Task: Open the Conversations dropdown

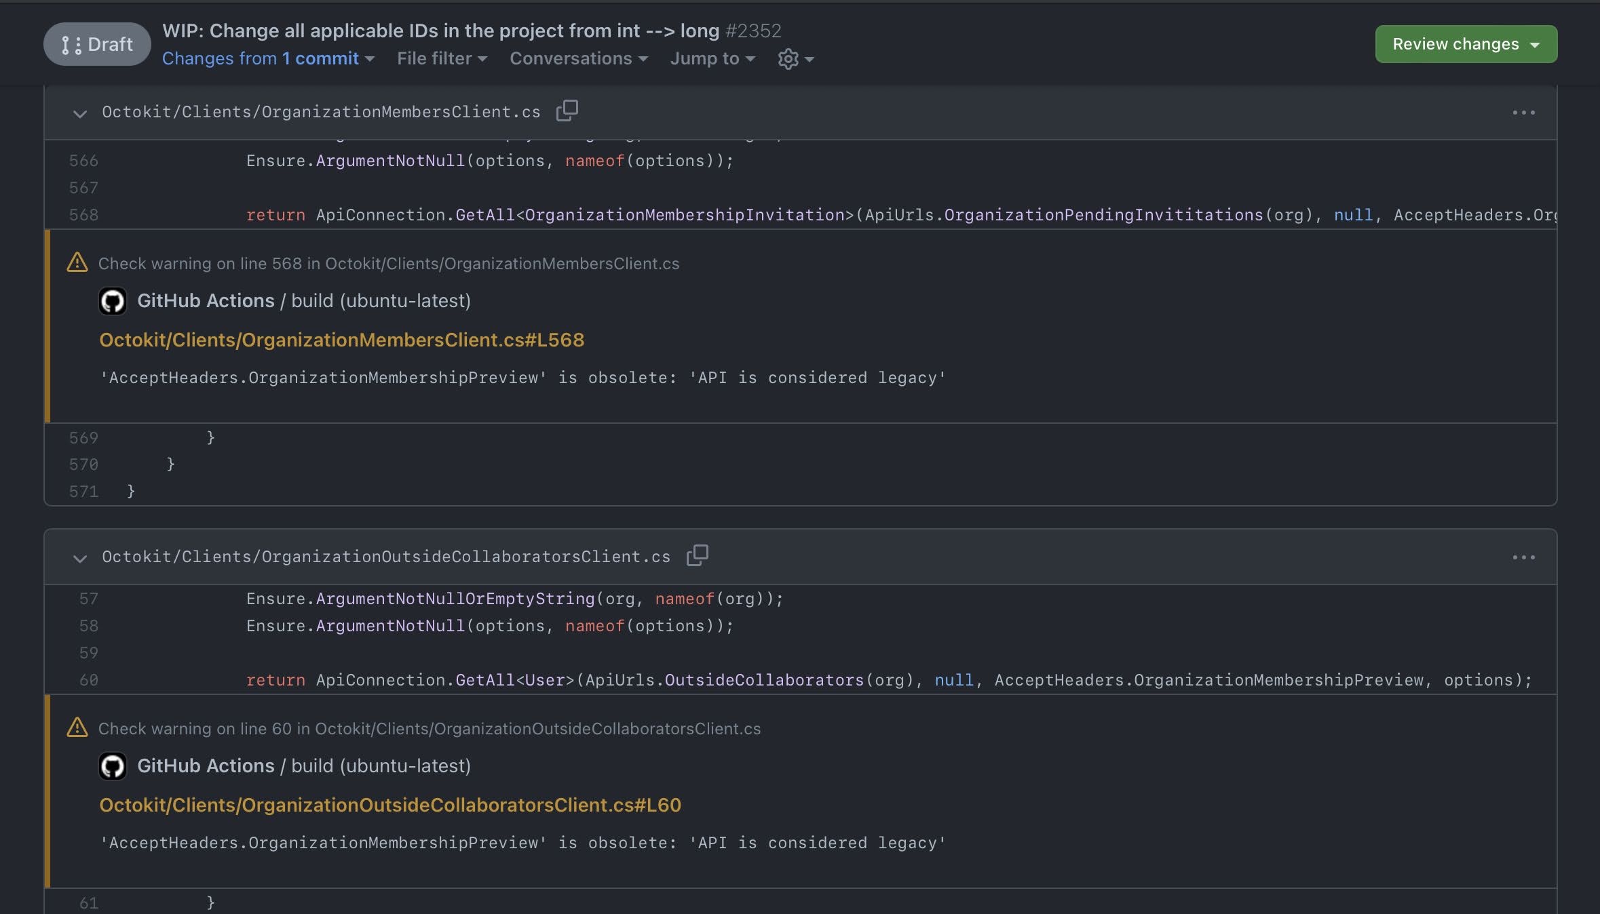Action: click(577, 58)
